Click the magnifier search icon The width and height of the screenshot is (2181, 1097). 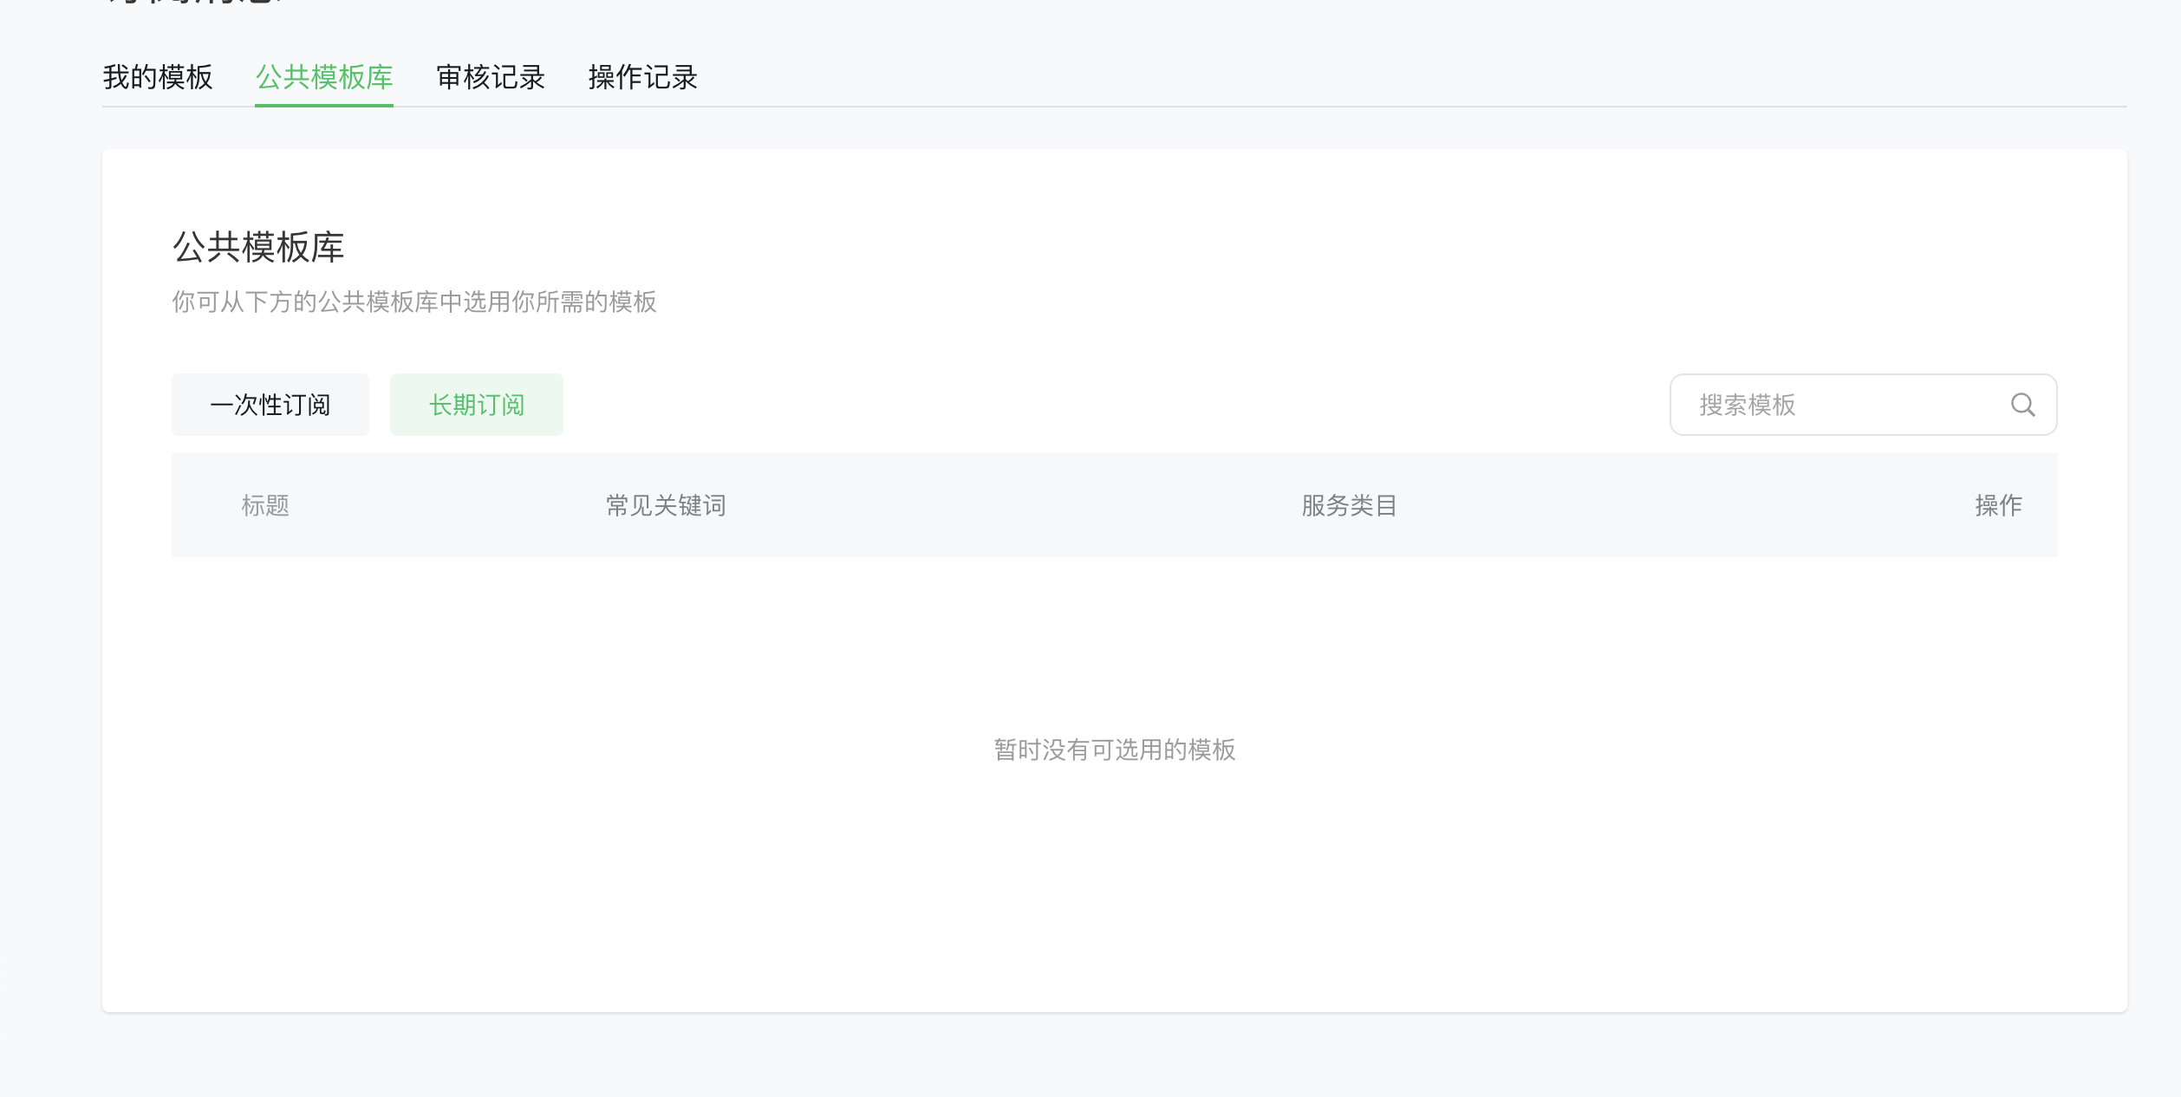click(x=2022, y=405)
